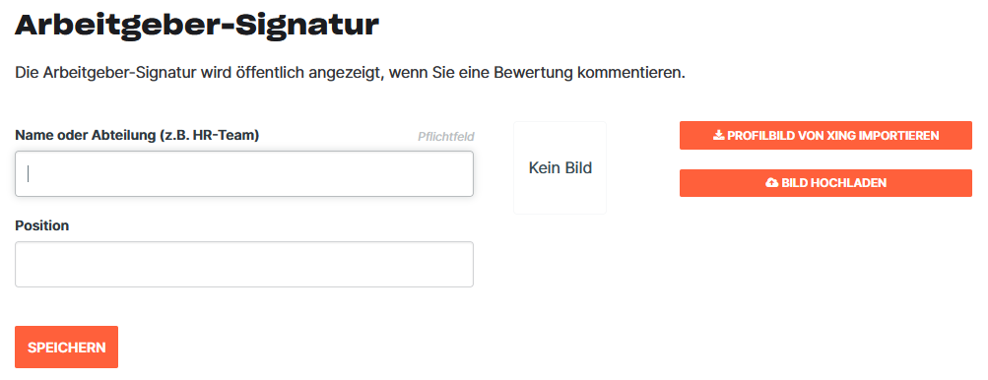
Task: Save the signature with the Speichern button
Action: click(67, 347)
